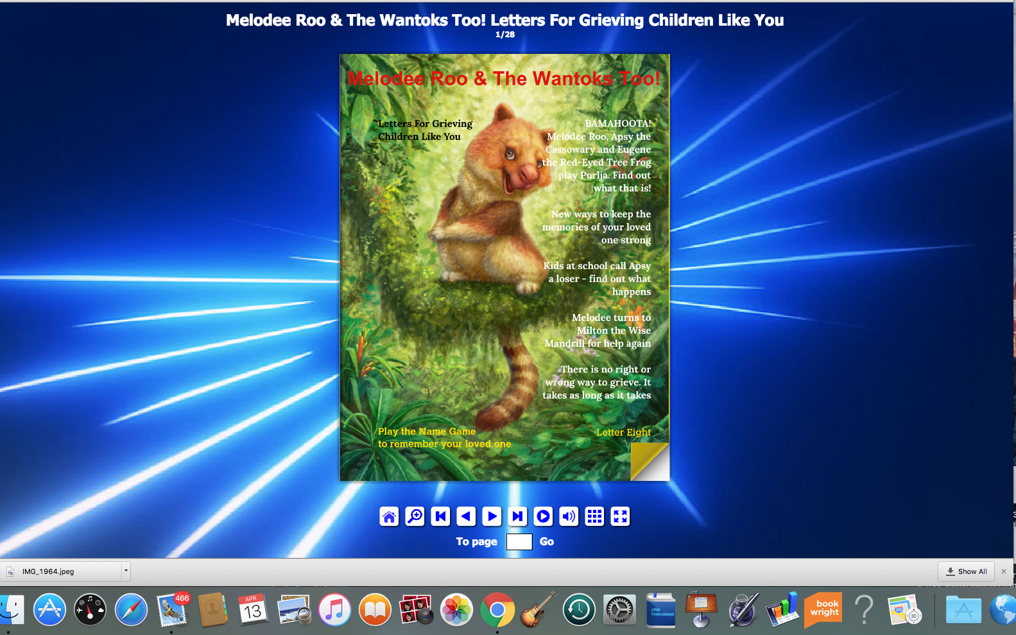Launch GarageBand from the dock
The image size is (1016, 635).
tap(538, 609)
